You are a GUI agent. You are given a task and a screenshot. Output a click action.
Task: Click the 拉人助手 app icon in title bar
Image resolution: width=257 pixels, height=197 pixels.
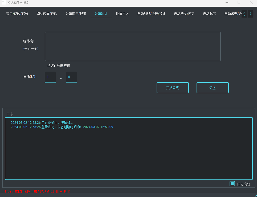coord(4,2)
